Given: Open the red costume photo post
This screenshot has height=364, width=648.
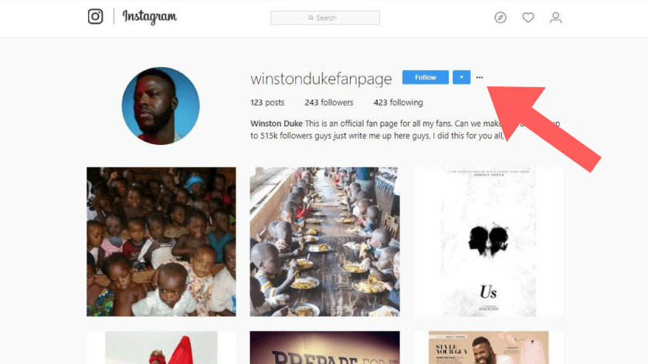Looking at the screenshot, I should tap(161, 348).
